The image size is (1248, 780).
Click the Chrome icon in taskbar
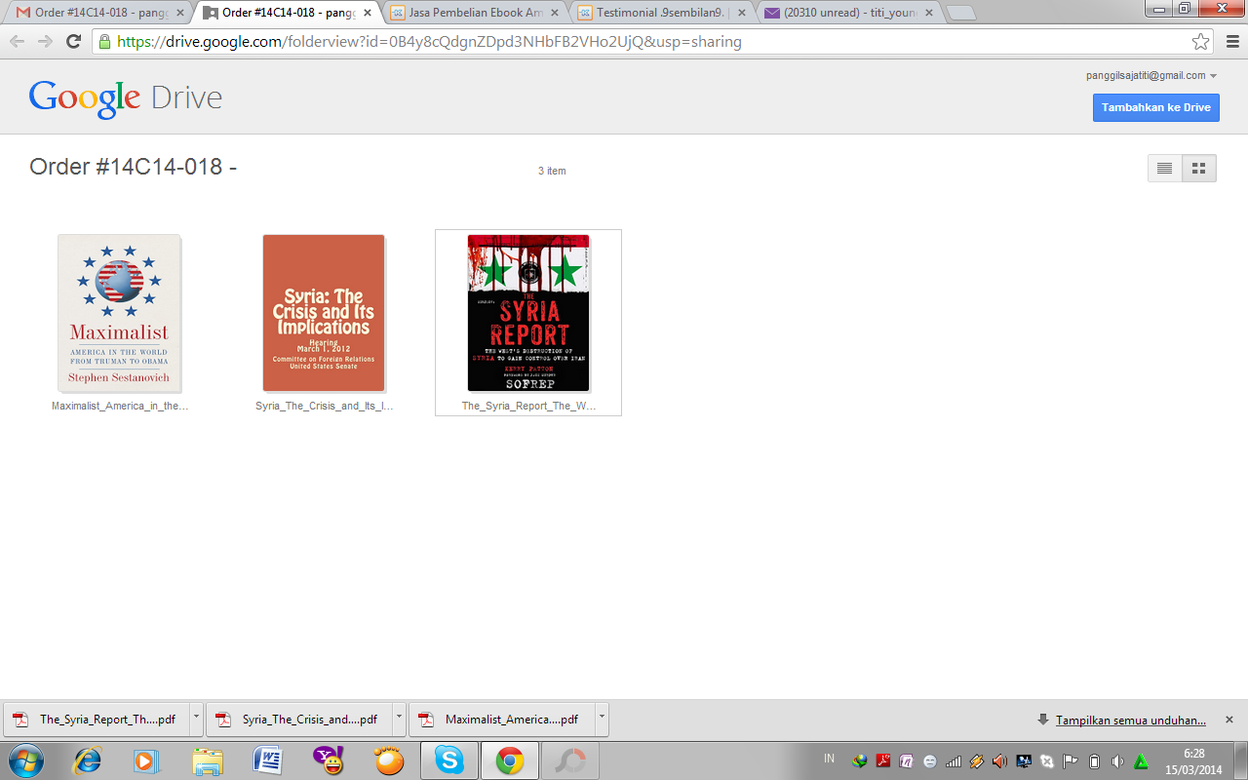[509, 760]
